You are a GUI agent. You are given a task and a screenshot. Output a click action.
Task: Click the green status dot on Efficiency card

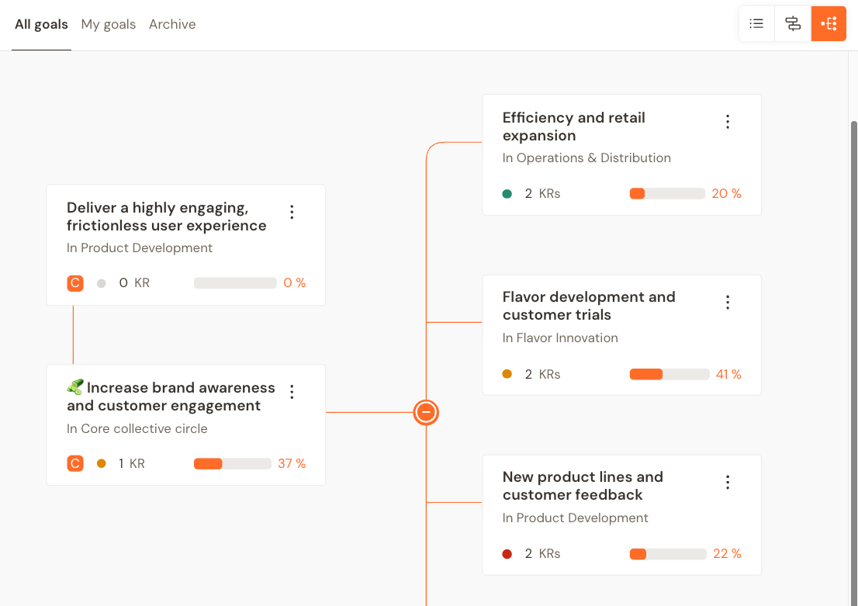pyautogui.click(x=507, y=193)
